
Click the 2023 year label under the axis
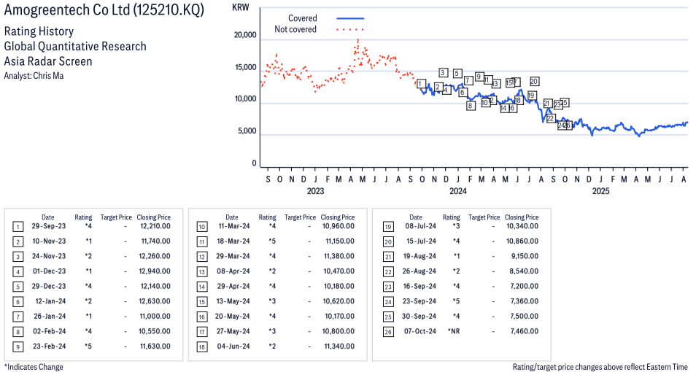315,191
